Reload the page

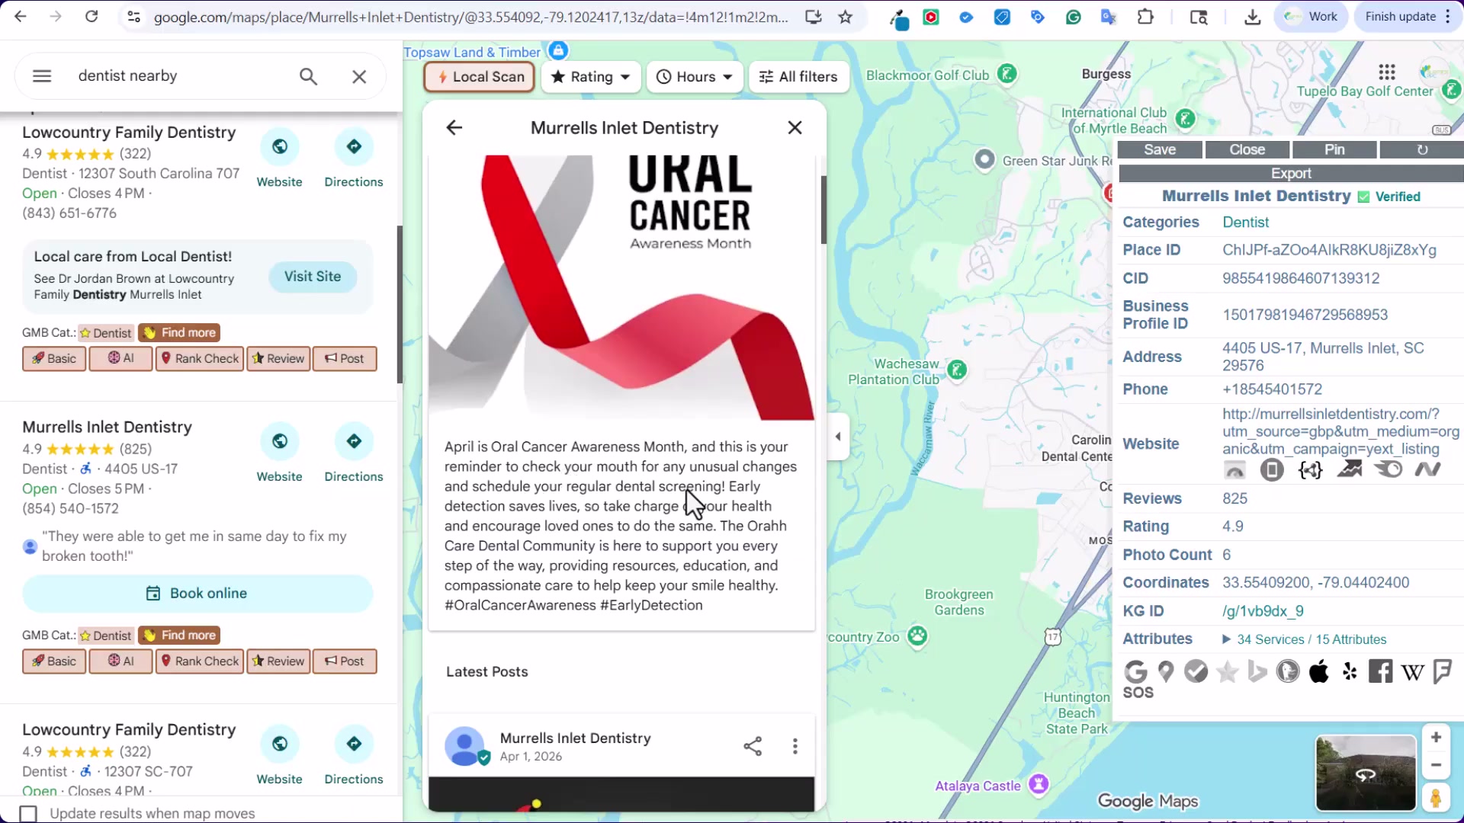(x=91, y=17)
